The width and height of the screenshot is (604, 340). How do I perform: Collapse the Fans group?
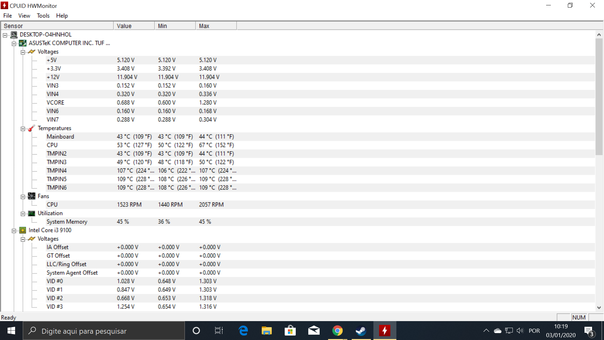click(23, 196)
